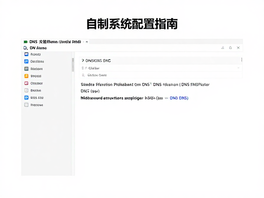Viewport: 264px width, 198px height.
Task: Click the green icon on the DNS window tab
Action: coord(26,42)
